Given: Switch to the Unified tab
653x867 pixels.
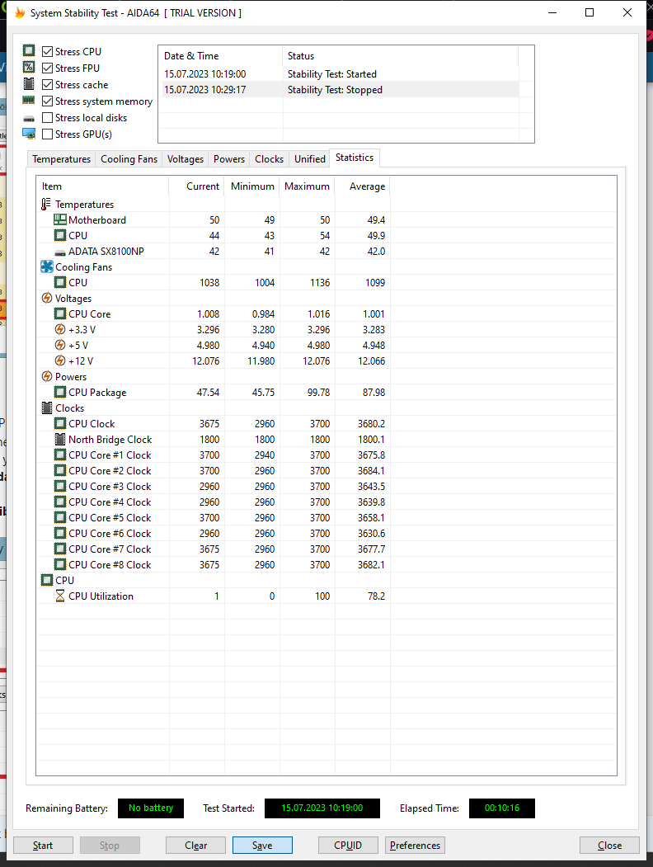Looking at the screenshot, I should point(309,159).
